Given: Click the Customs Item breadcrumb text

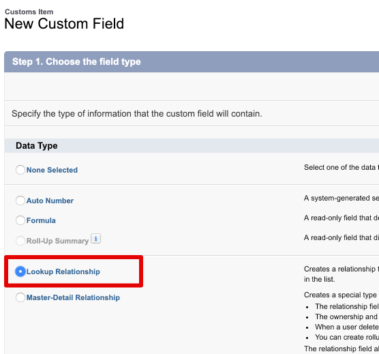Looking at the screenshot, I should 29,12.
